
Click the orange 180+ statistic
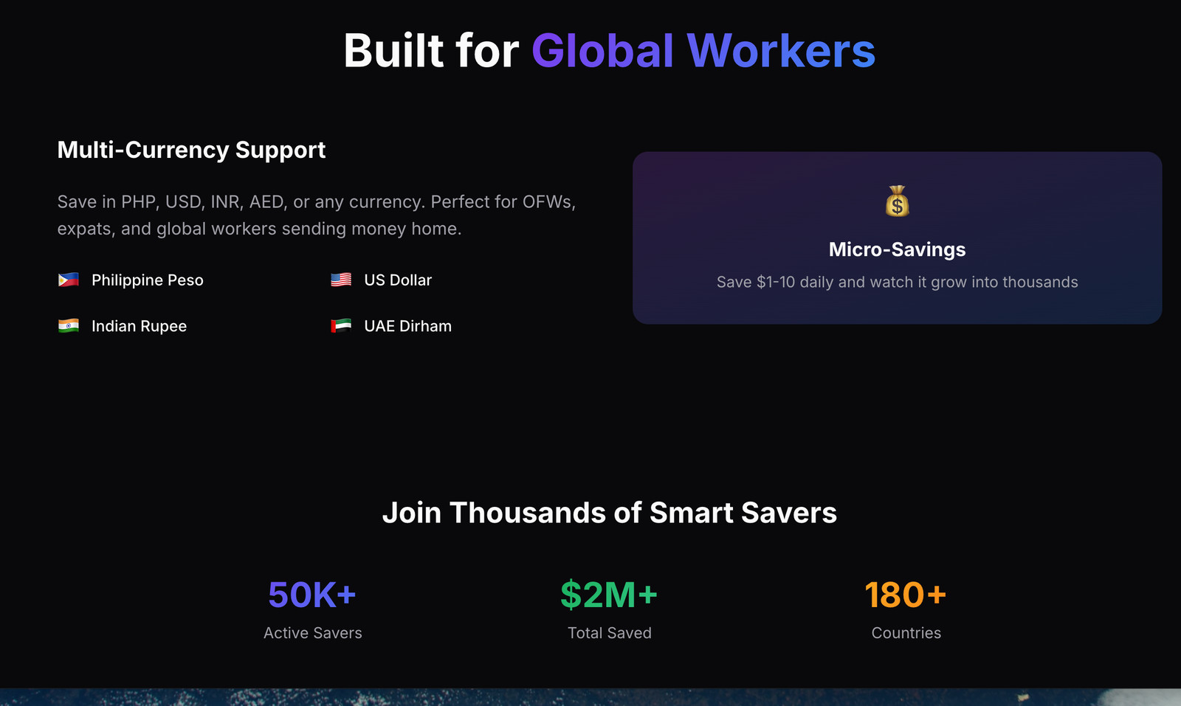906,595
